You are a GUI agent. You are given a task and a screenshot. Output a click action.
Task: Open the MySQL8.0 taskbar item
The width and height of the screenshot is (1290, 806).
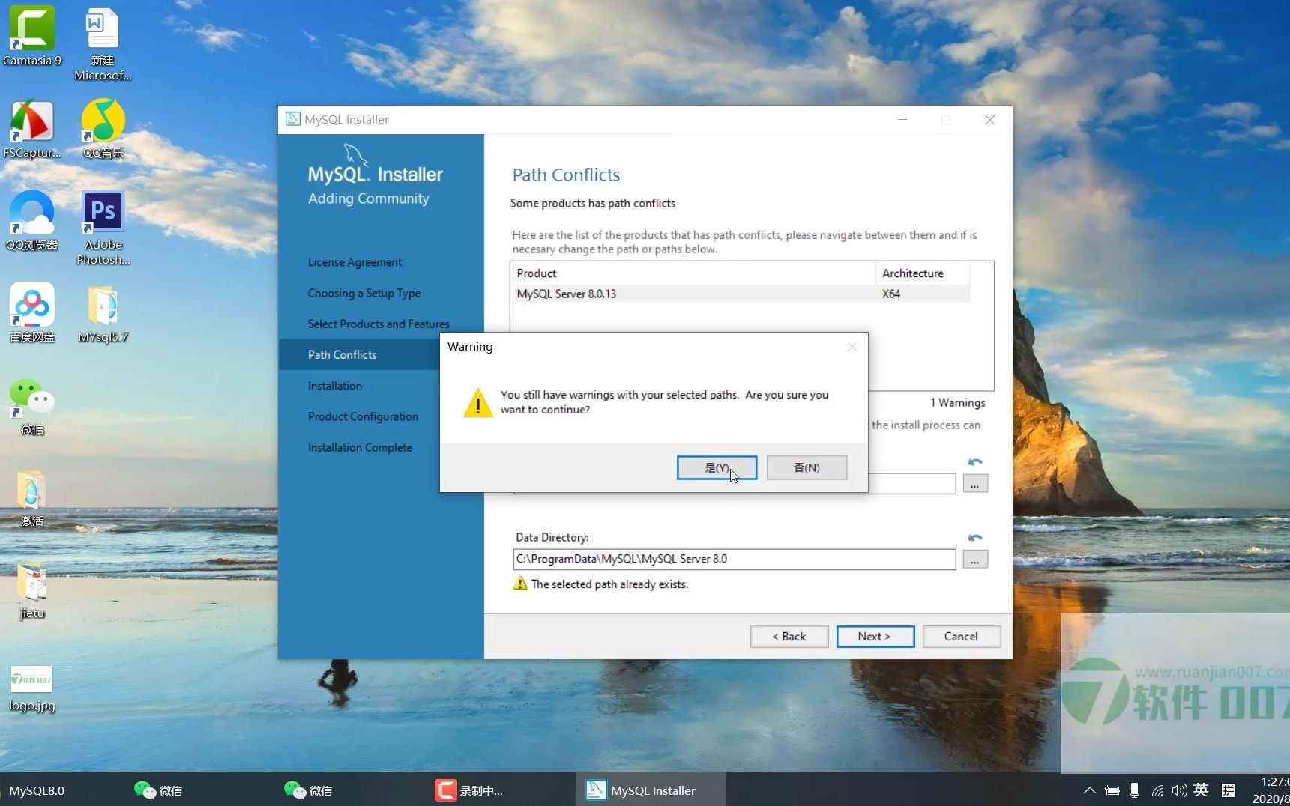click(x=37, y=790)
